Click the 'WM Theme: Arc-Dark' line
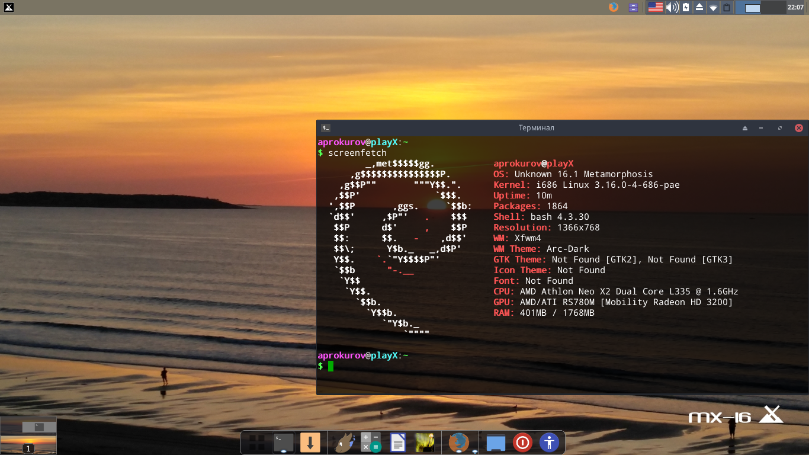809x455 pixels. pos(541,249)
